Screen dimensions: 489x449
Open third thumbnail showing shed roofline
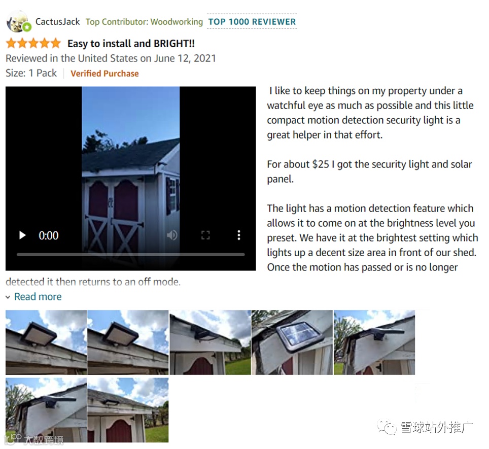210,342
